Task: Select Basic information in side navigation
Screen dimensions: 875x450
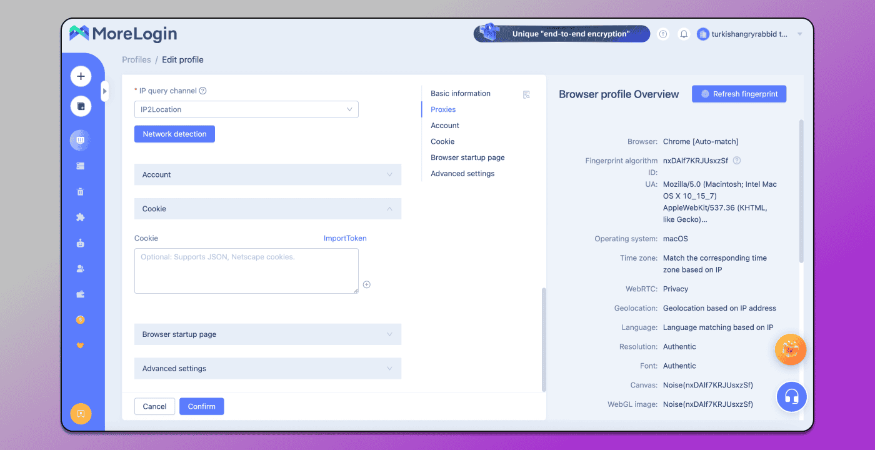Action: point(461,94)
